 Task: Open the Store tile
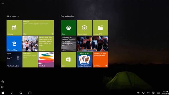69,60
